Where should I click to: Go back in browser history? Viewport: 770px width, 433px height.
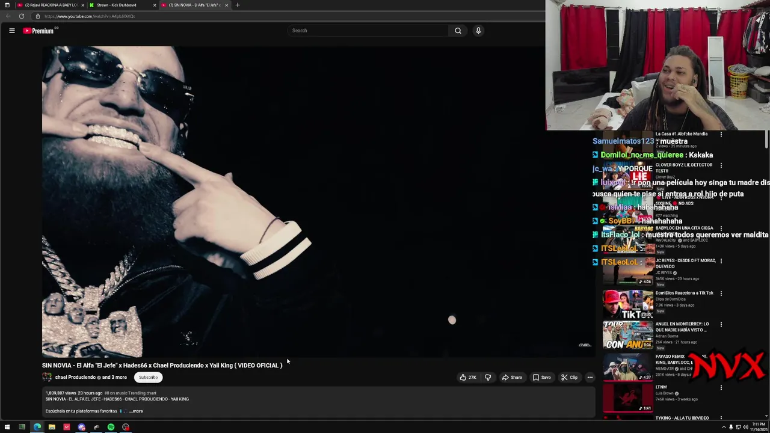[x=7, y=16]
